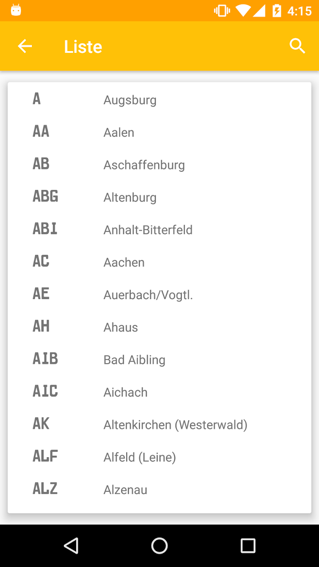Screen dimensions: 319x567
Task: Tap the Android home button
Action: 159,546
